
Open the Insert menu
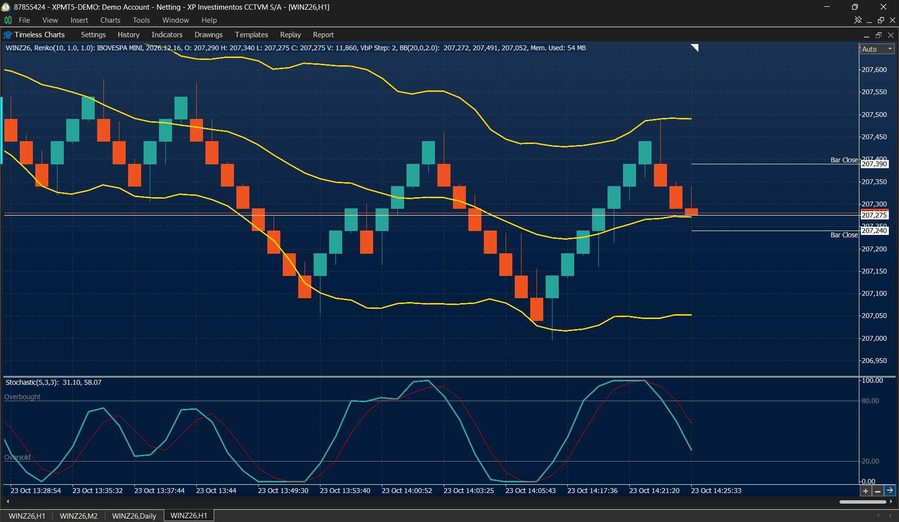79,20
